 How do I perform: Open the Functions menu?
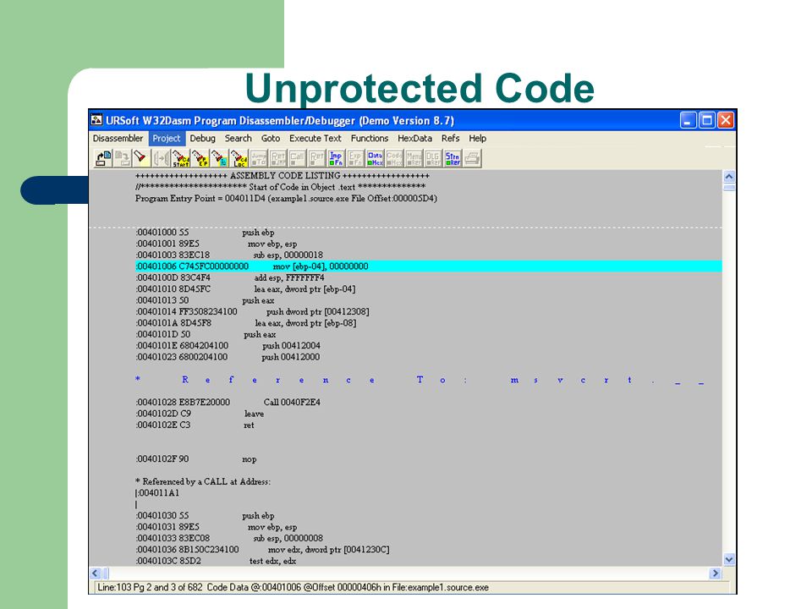(x=370, y=138)
